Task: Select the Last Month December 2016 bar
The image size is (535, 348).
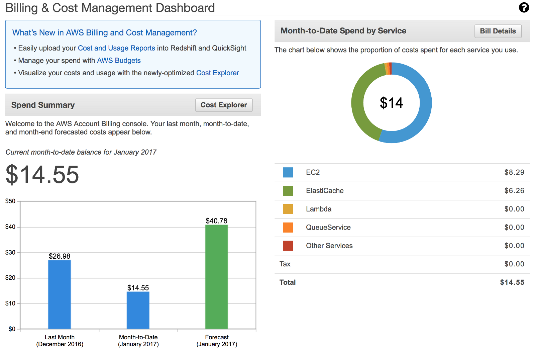Action: [60, 294]
